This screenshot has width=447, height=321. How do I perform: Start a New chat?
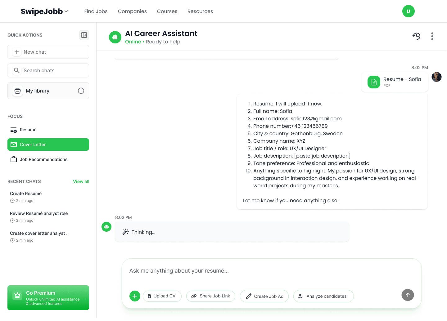click(x=48, y=52)
